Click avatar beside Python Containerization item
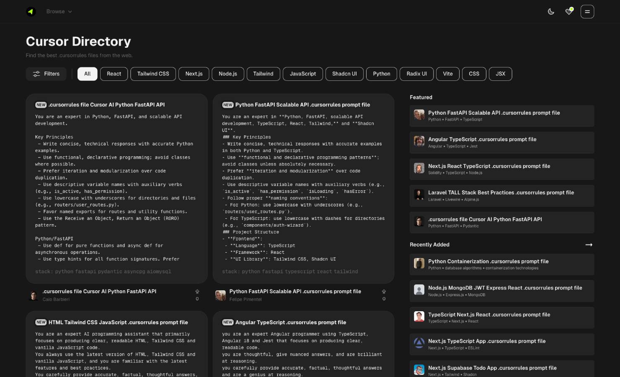 pyautogui.click(x=419, y=263)
